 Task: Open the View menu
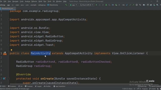9,1
